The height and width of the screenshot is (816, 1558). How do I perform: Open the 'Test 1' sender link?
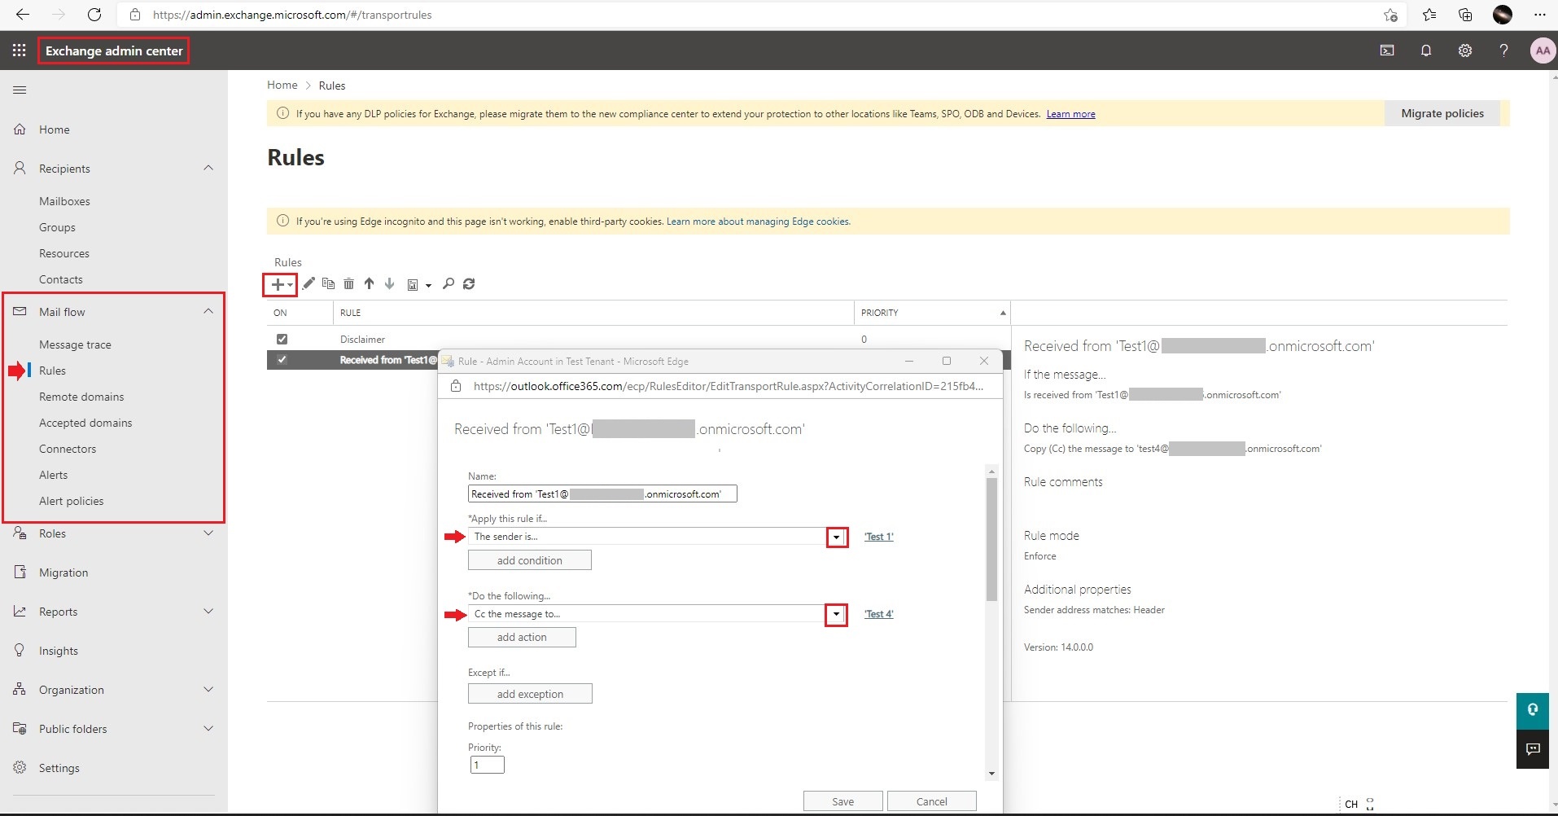(879, 537)
